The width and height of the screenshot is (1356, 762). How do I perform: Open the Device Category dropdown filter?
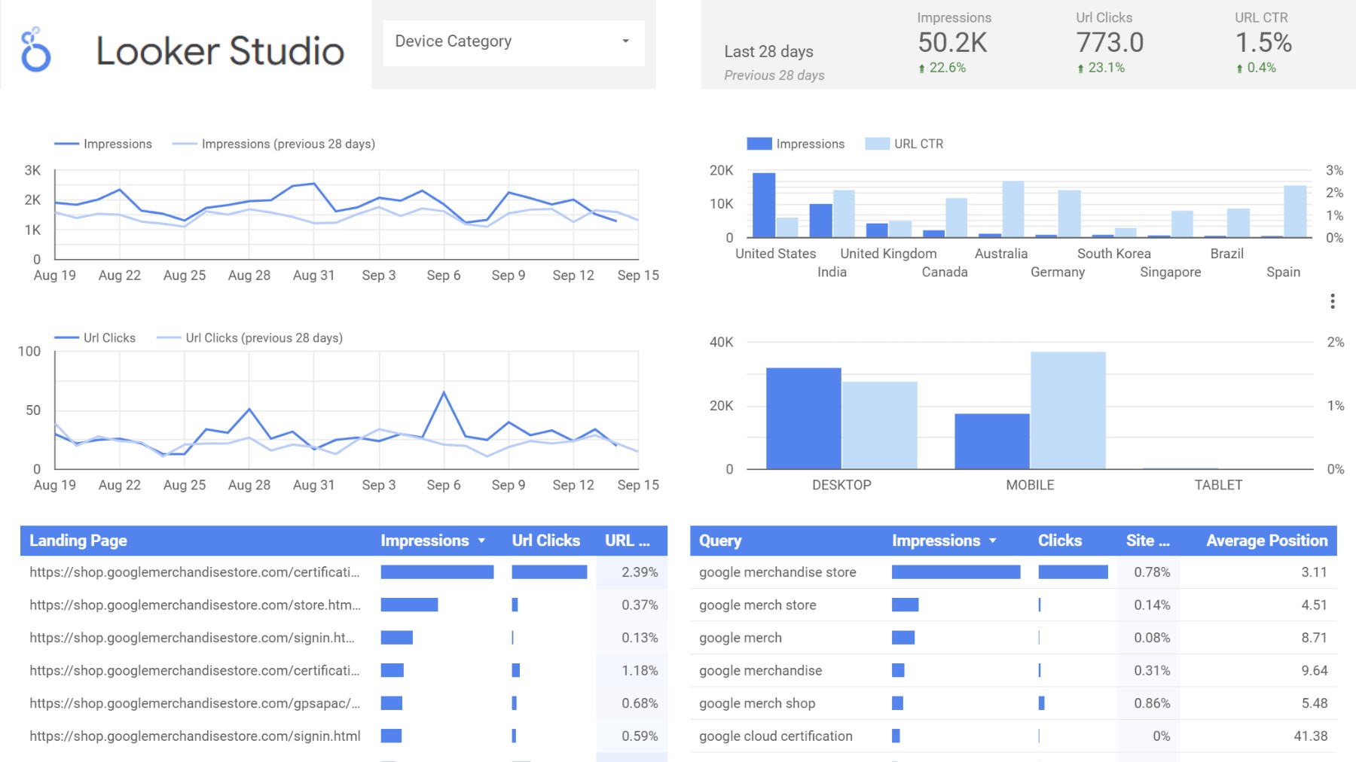(x=514, y=42)
